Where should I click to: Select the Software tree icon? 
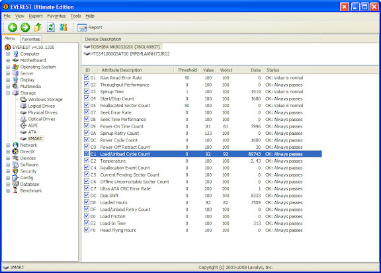(x=16, y=165)
